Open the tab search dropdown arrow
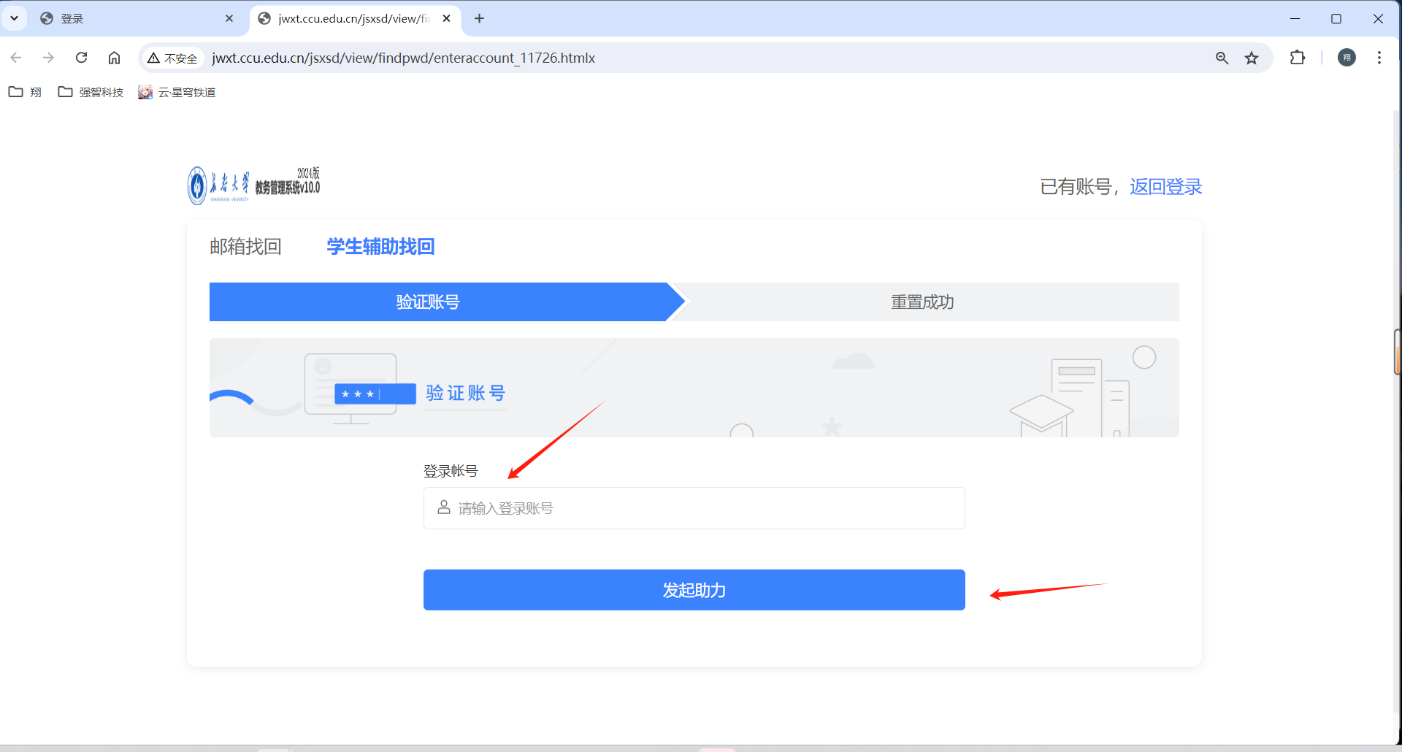 tap(14, 18)
